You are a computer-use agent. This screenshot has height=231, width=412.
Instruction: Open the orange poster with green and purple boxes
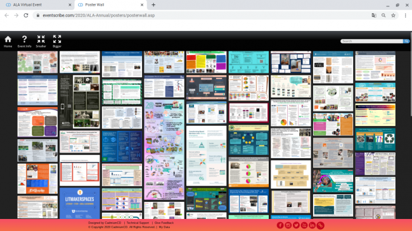pos(37,122)
